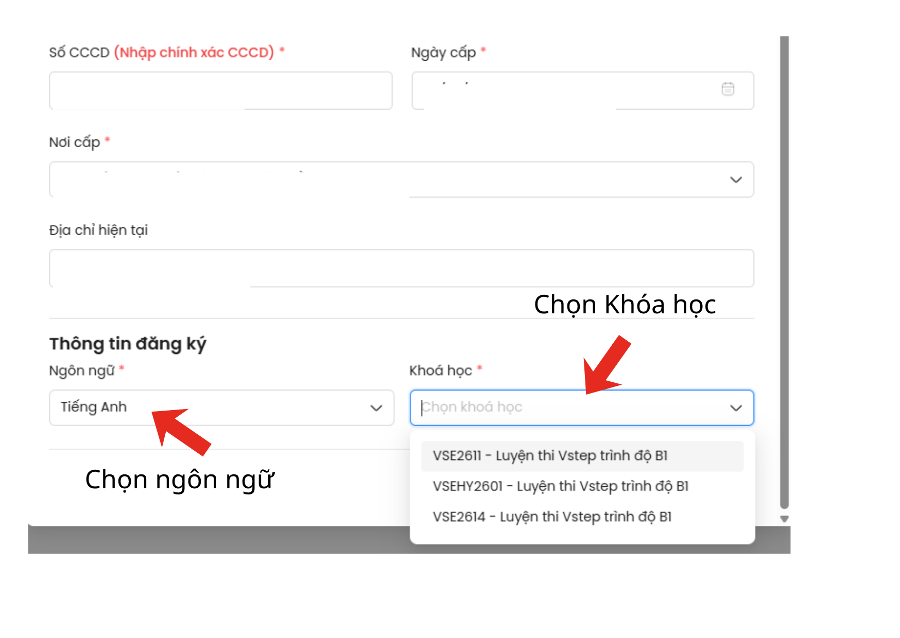Focus the Số CCCD input field

tap(221, 91)
